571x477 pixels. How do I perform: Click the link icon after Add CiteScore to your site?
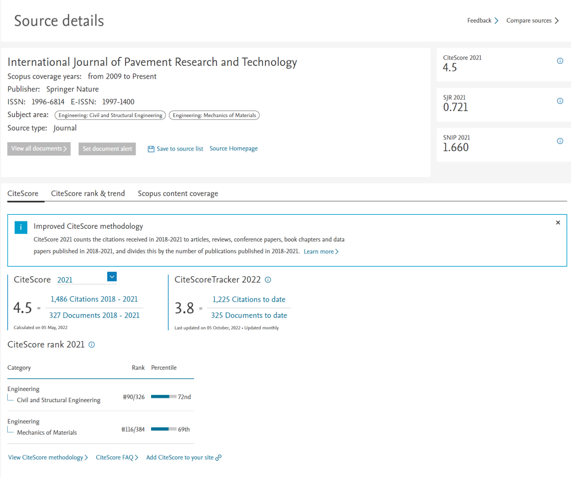219,457
